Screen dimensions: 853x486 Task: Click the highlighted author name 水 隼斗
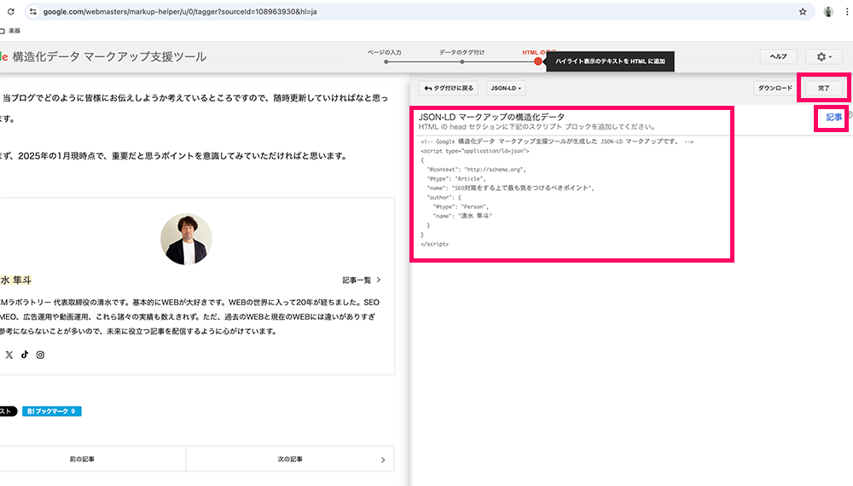point(15,280)
